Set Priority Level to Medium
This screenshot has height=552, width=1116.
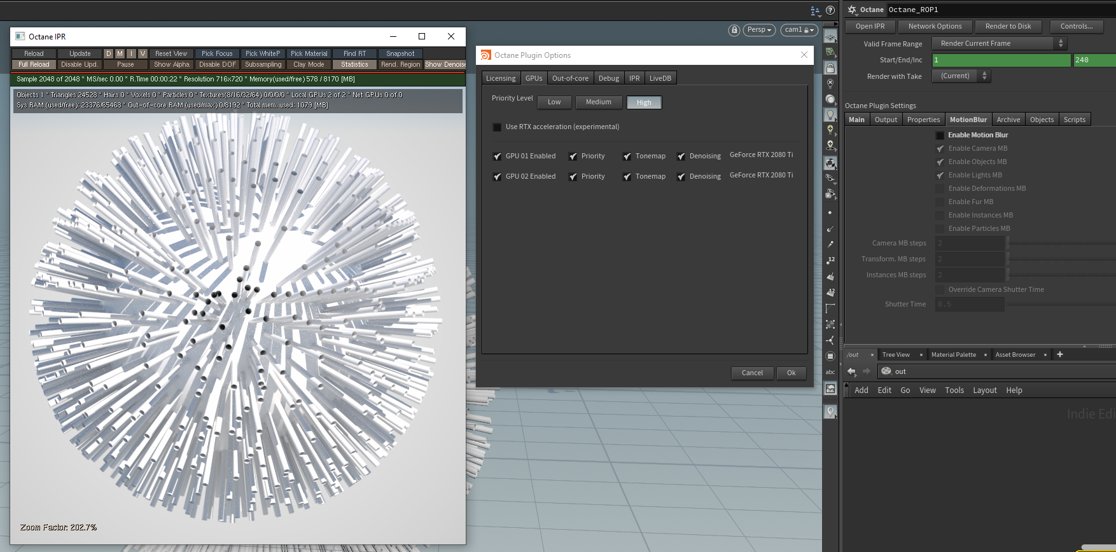pos(598,102)
